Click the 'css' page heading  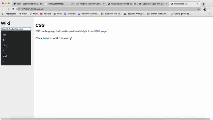[40, 25]
